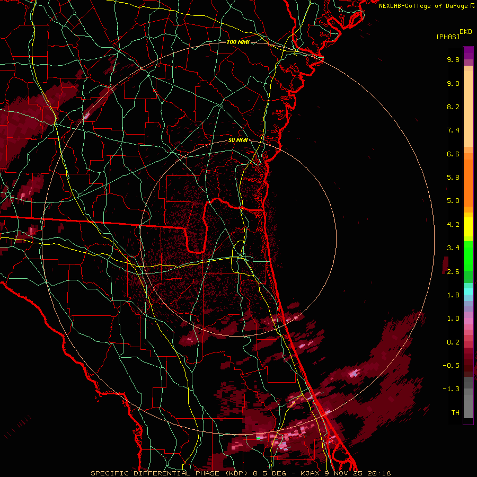Click the "3.4" scale value
The width and height of the screenshot is (477, 477).
point(453,248)
